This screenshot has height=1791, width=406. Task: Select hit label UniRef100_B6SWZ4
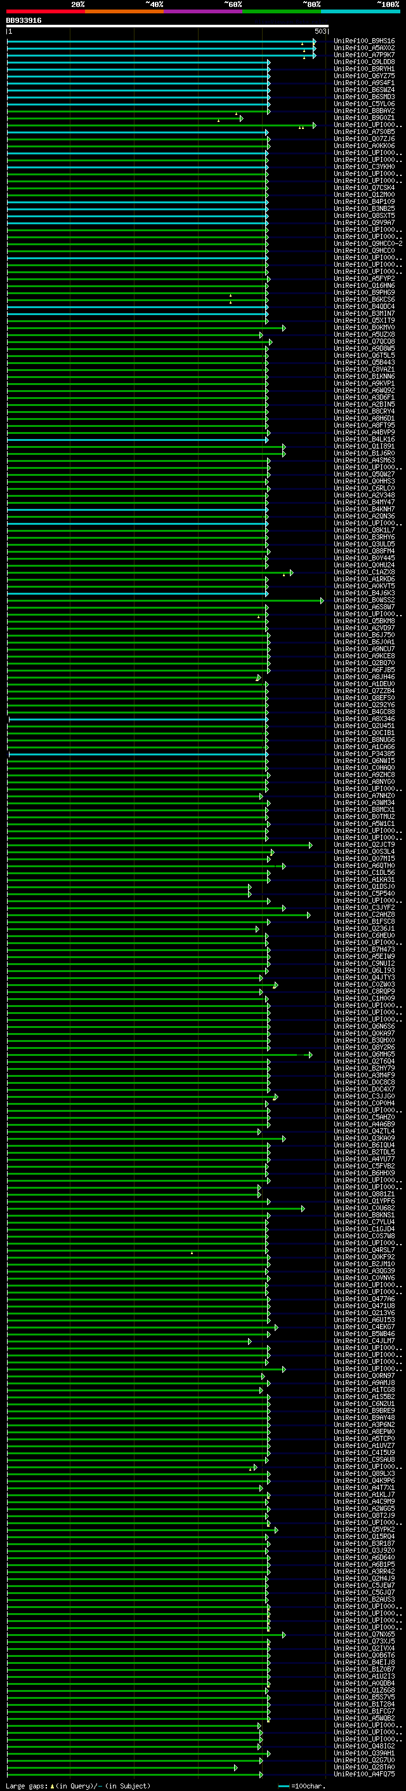pos(364,90)
